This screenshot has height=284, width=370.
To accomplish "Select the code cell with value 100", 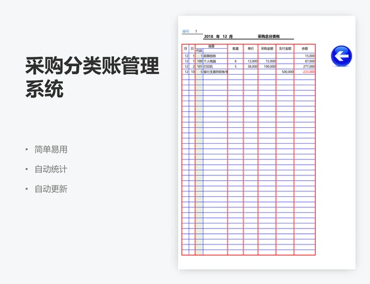I will tap(199, 61).
